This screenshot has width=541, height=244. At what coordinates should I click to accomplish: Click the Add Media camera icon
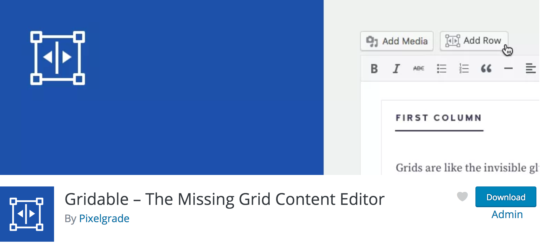tap(373, 41)
